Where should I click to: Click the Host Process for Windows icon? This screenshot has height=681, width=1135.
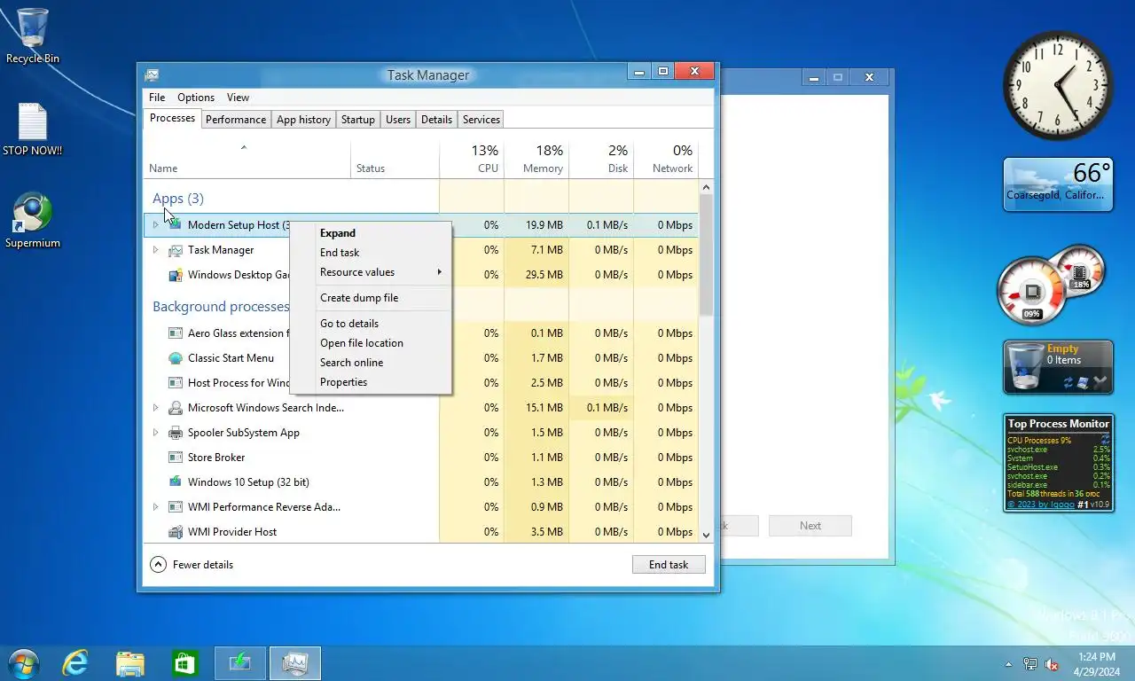175,383
